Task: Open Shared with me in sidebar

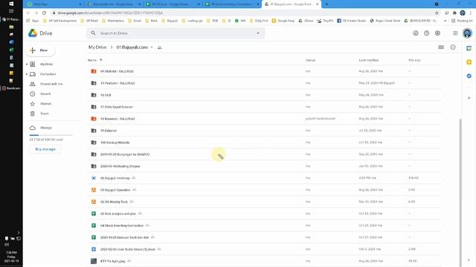Action: point(51,84)
